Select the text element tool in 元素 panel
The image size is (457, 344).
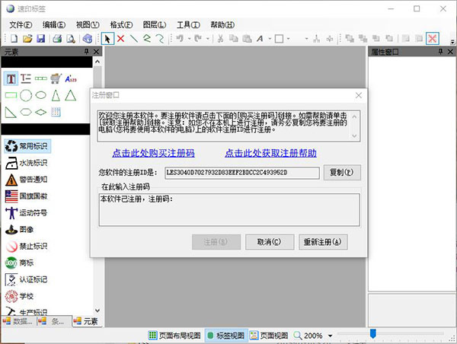[x=11, y=78]
